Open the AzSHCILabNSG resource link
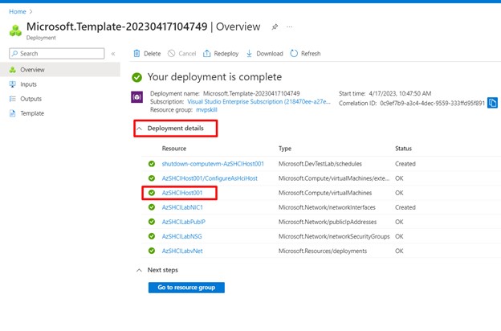The height and width of the screenshot is (331, 501). click(181, 237)
